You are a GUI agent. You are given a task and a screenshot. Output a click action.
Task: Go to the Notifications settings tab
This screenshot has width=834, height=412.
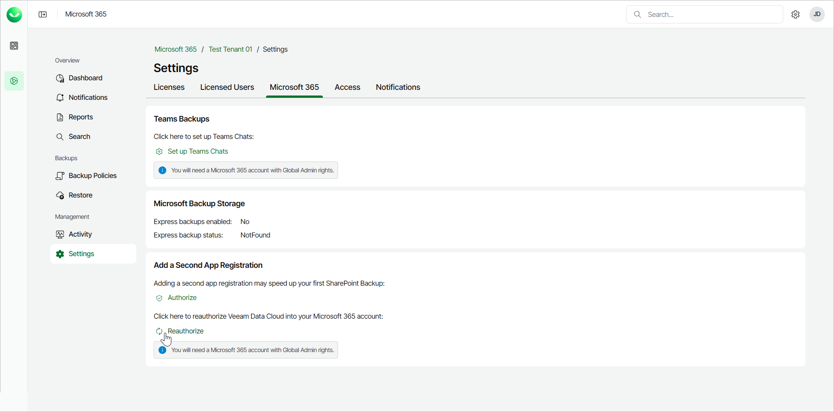coord(397,87)
